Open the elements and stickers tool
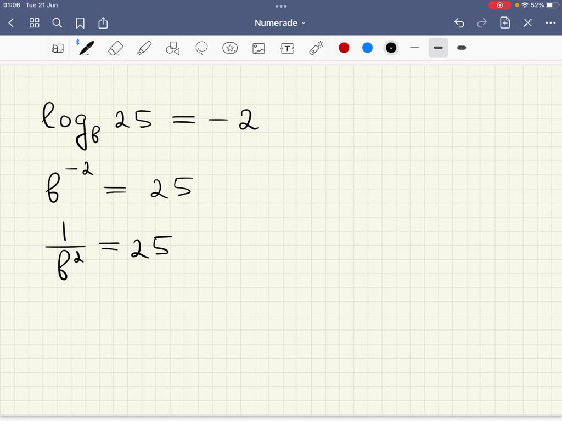562x421 pixels. [x=230, y=48]
